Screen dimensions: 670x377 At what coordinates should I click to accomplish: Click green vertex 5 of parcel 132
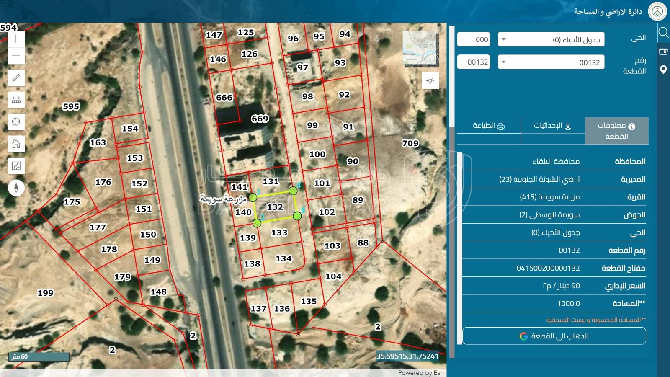click(297, 216)
